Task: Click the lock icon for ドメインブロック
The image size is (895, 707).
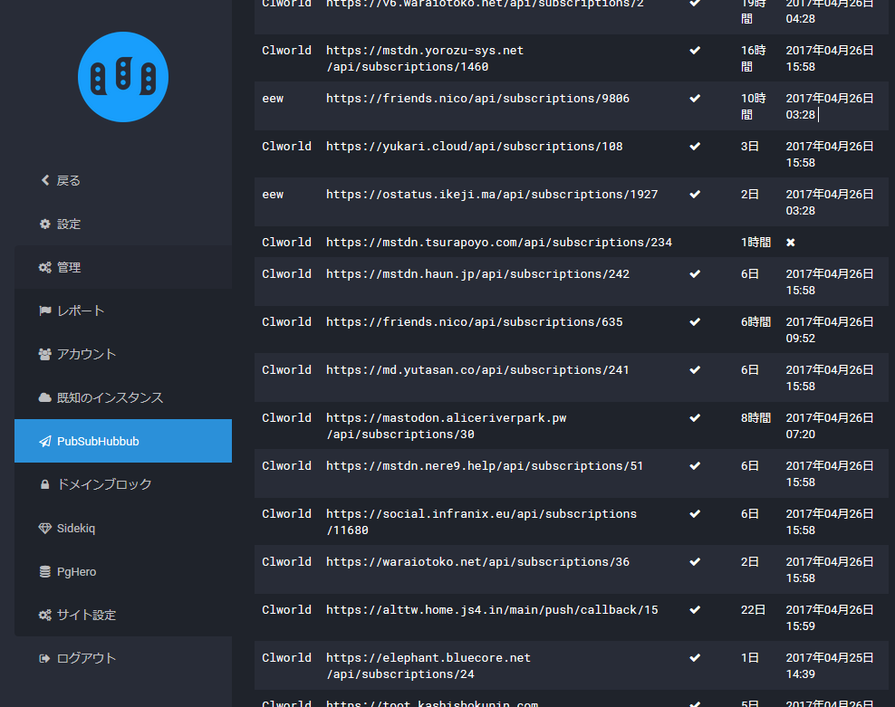Action: click(x=44, y=484)
